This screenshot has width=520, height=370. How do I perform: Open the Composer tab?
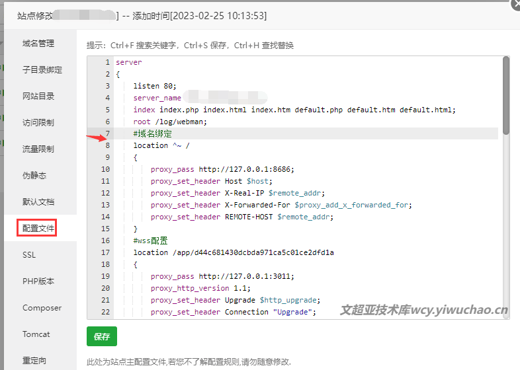(x=42, y=308)
